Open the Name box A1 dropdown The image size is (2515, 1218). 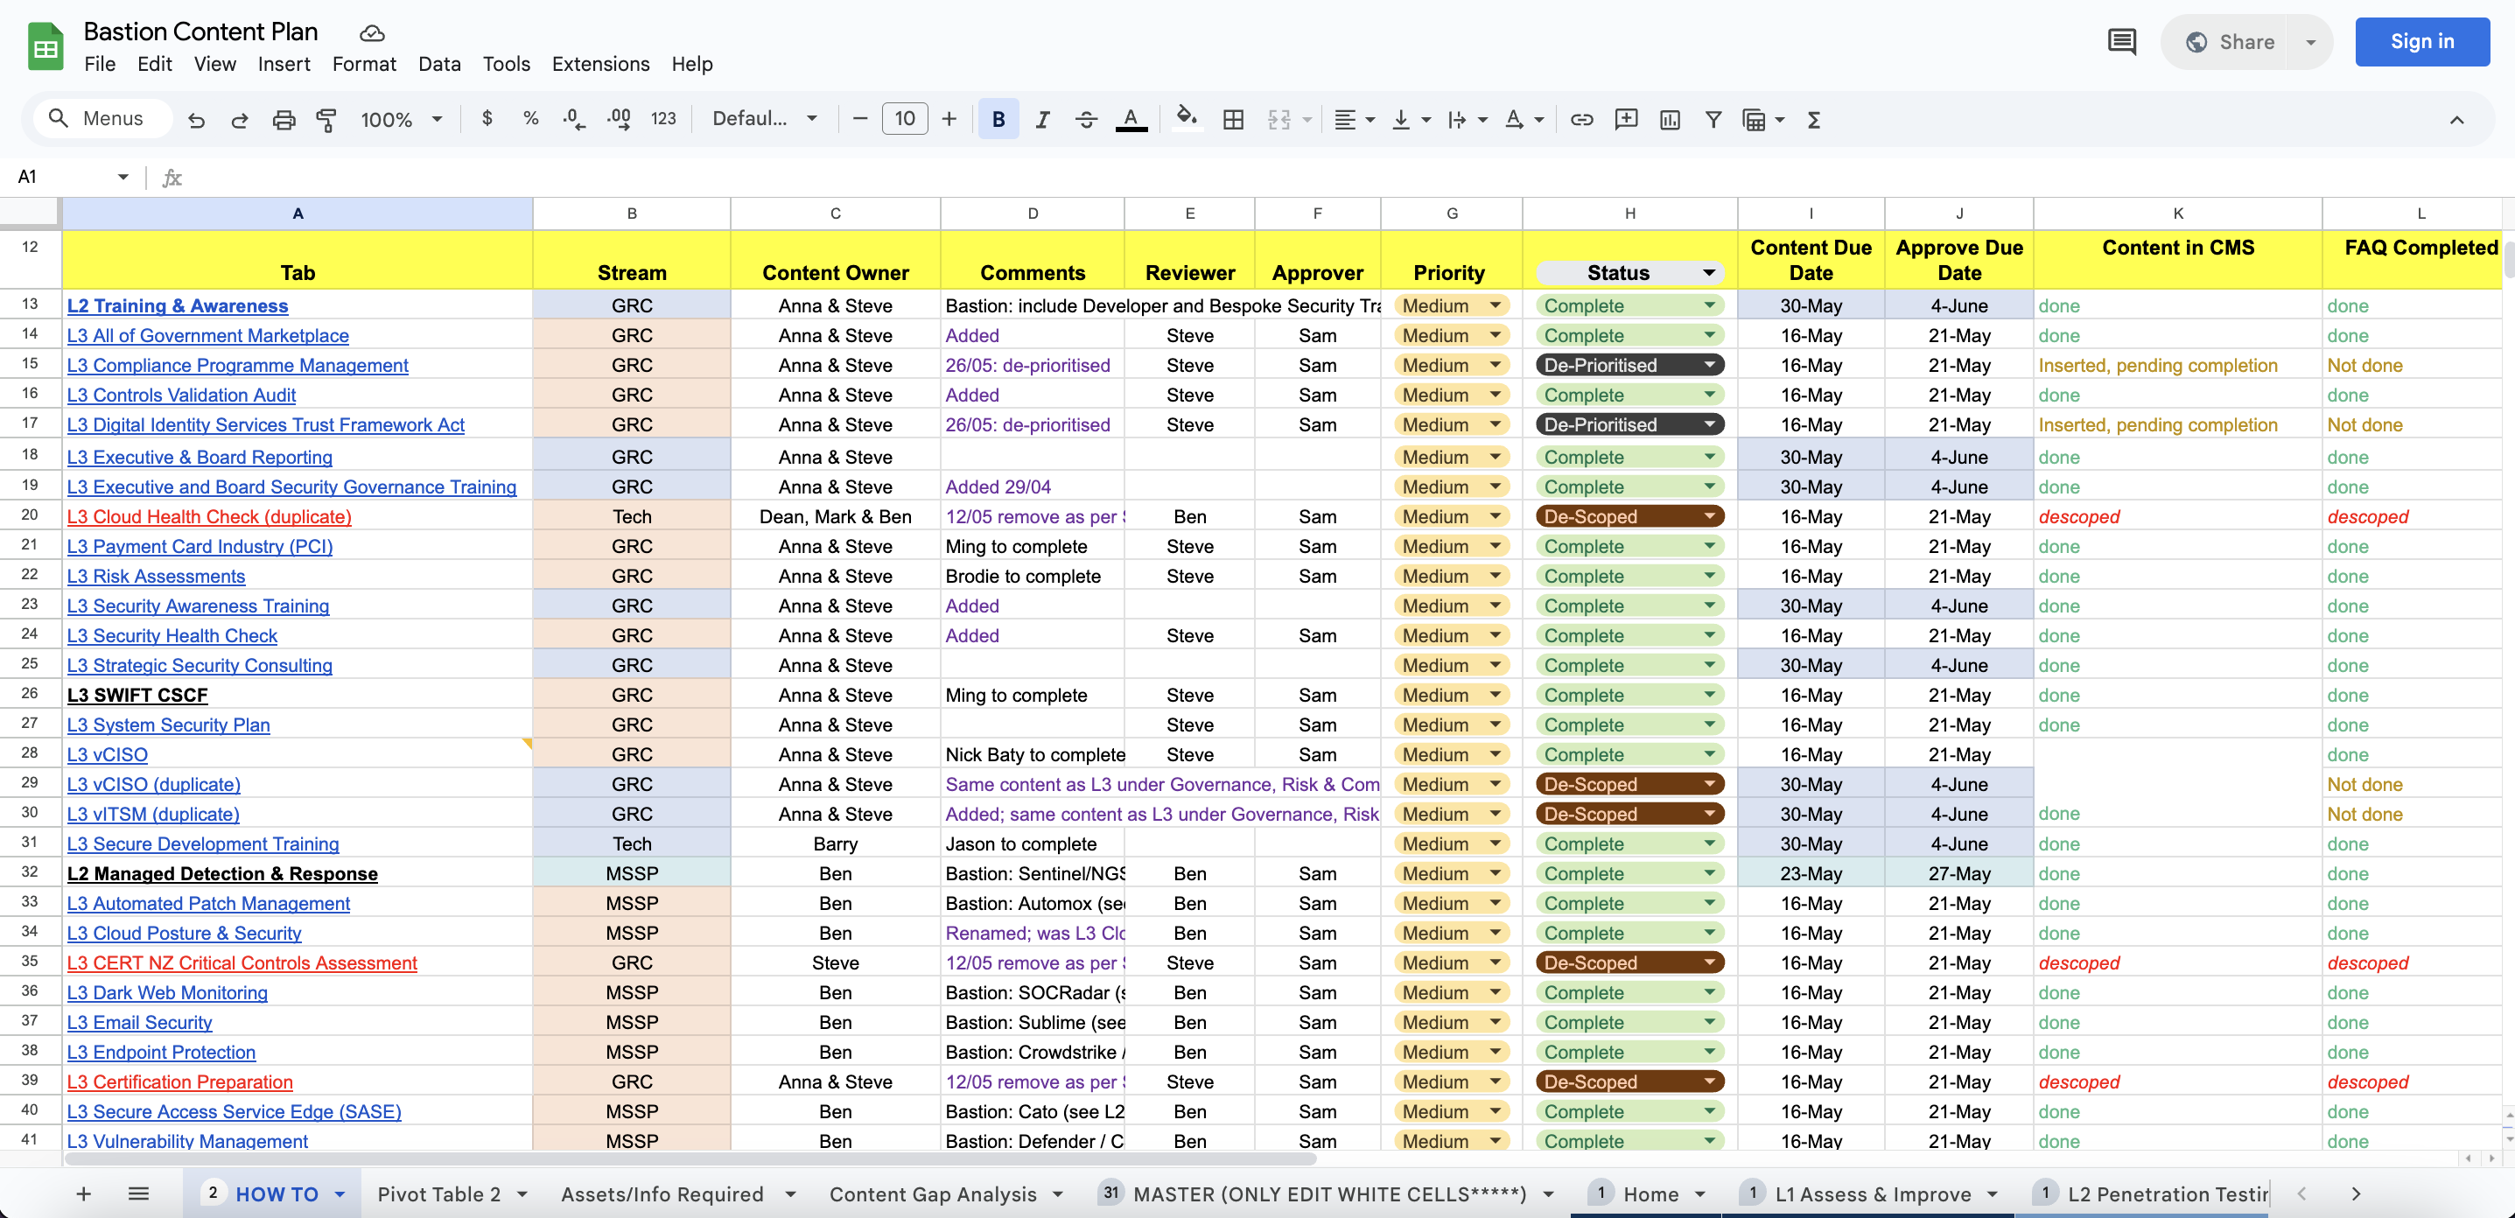click(x=123, y=177)
